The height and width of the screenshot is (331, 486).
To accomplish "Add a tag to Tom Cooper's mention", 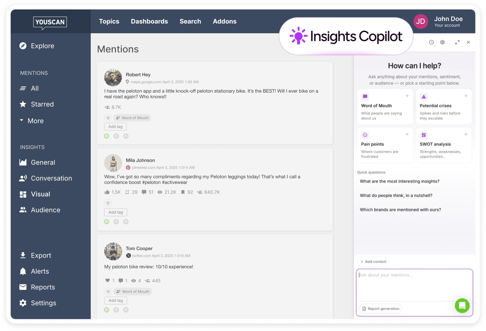I will (115, 301).
